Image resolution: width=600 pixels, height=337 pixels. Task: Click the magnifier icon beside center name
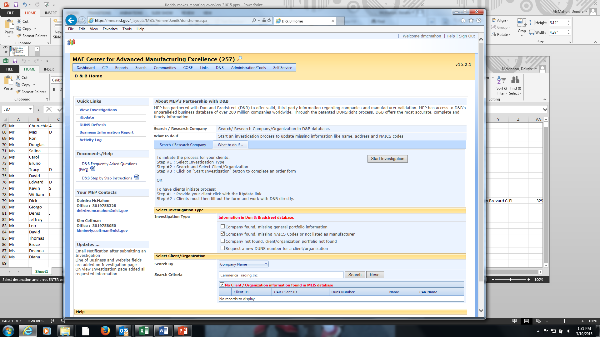(240, 59)
